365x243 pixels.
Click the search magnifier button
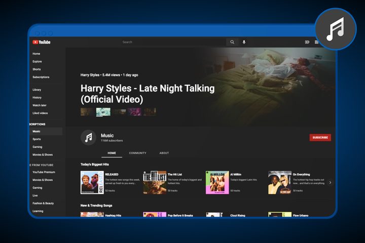(x=232, y=42)
